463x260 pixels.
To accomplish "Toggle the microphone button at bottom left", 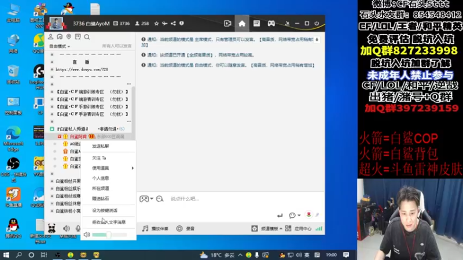I will coord(78,228).
